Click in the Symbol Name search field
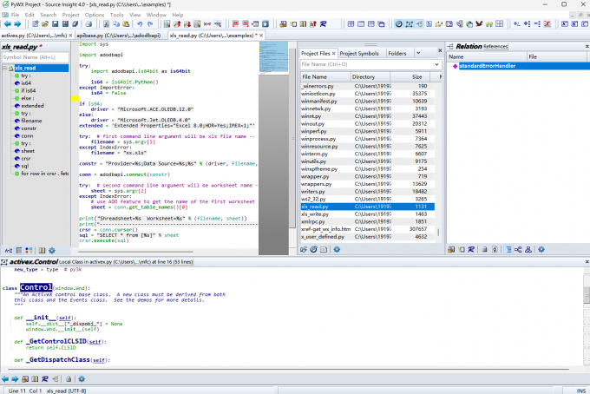 pyautogui.click(x=36, y=57)
